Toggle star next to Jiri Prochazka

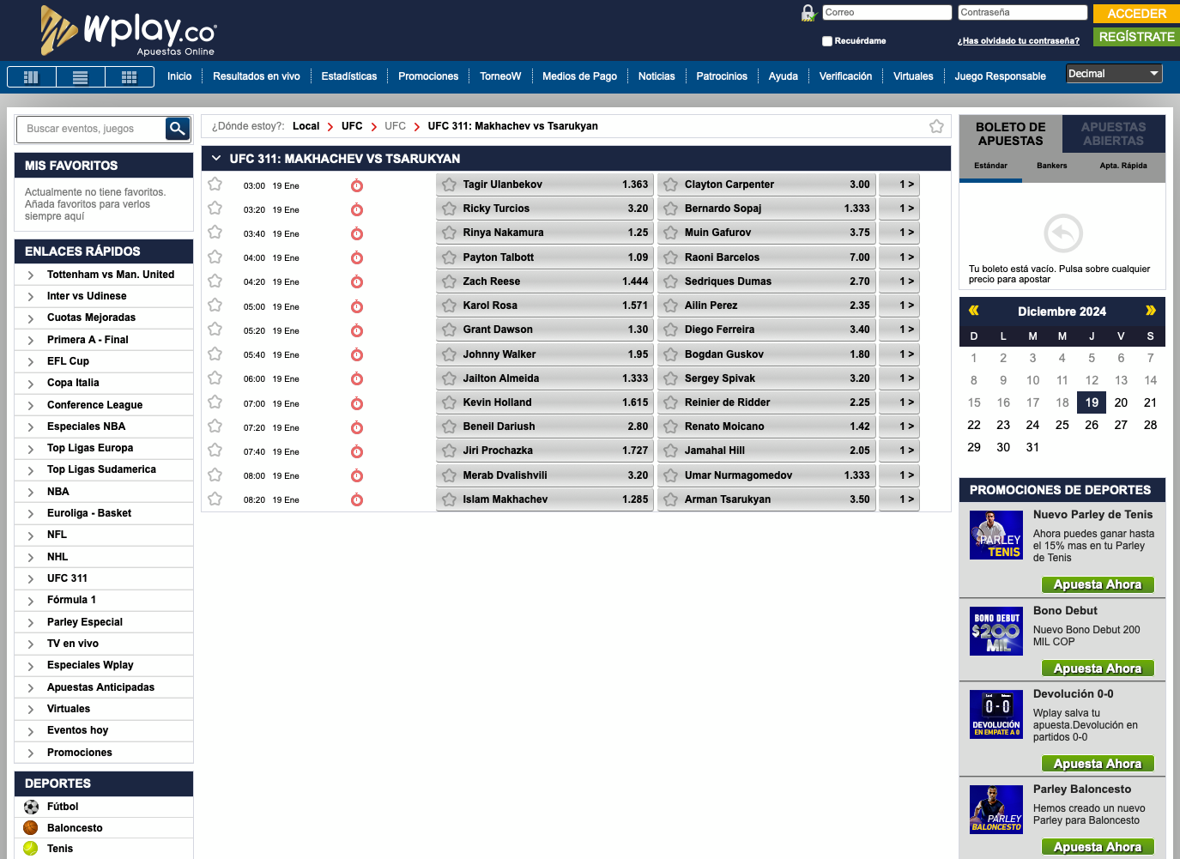pyautogui.click(x=449, y=451)
